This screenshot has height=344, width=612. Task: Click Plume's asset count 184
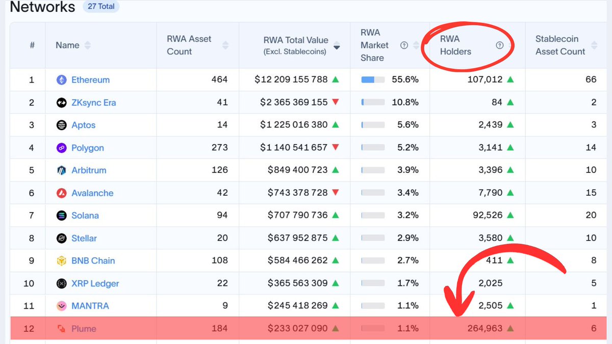point(220,329)
